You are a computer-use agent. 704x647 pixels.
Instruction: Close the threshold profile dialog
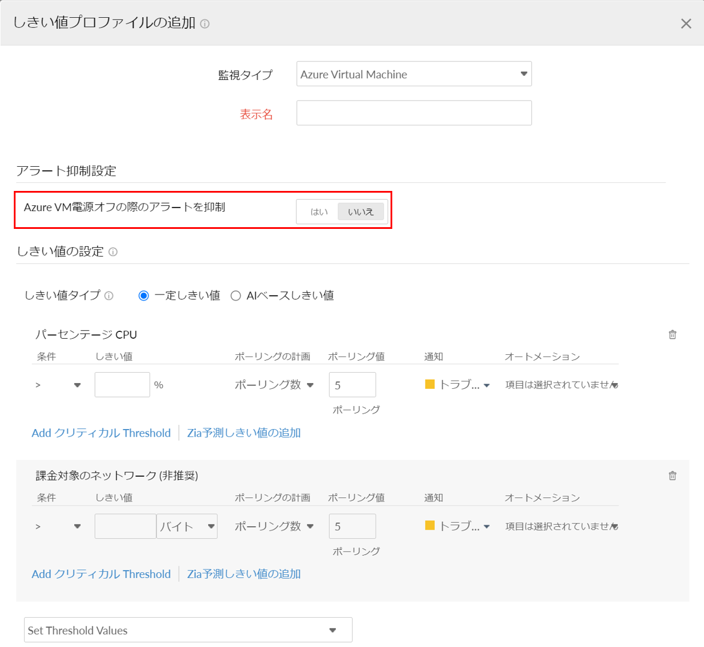(686, 24)
